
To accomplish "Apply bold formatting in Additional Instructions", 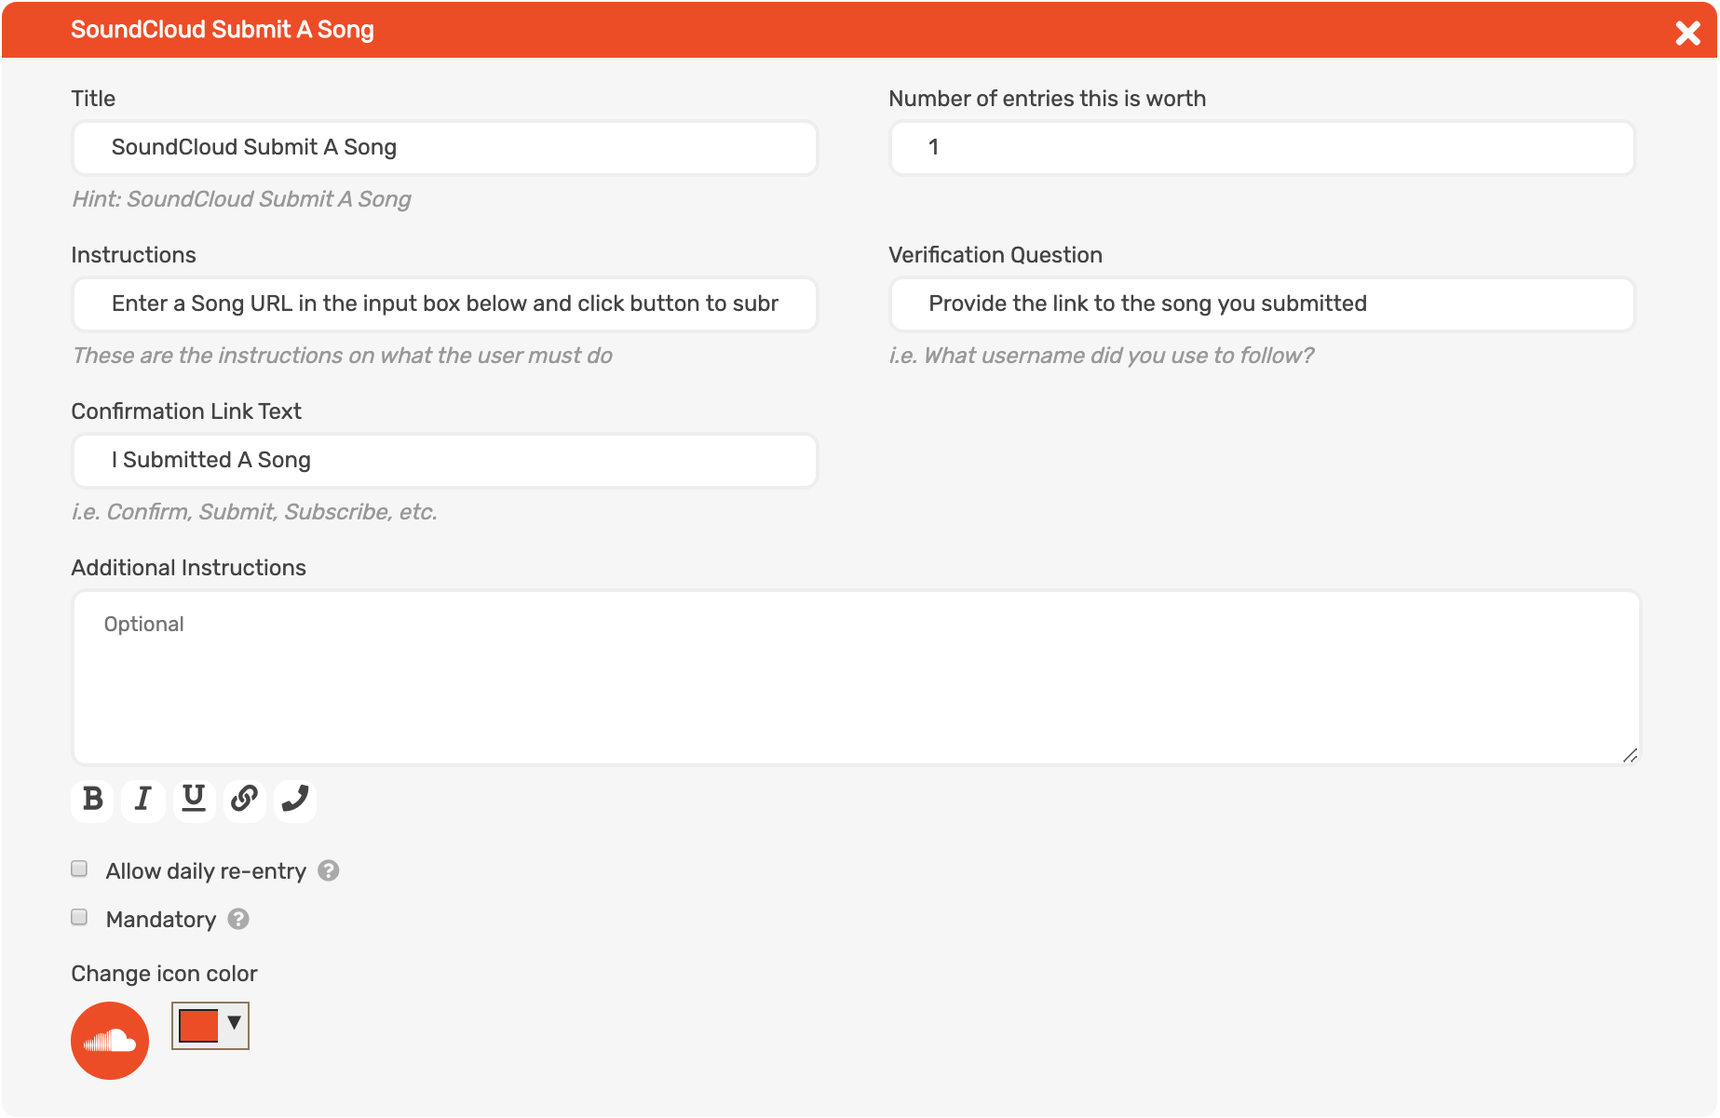I will click(90, 800).
